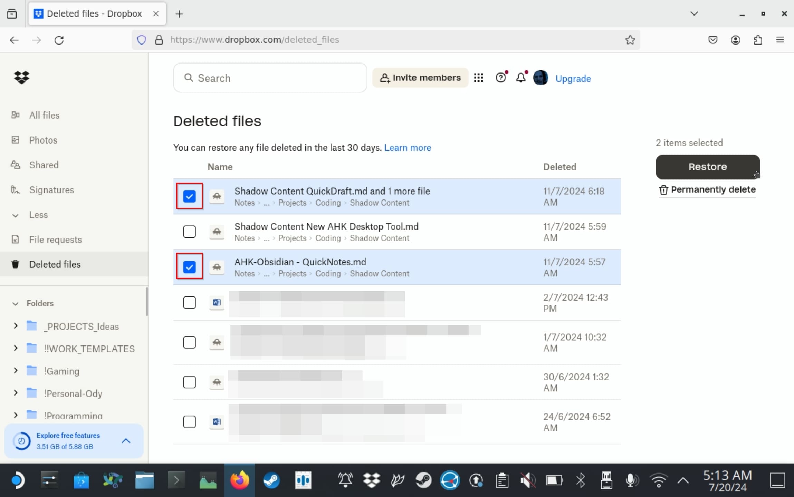Go back to the previous page

pyautogui.click(x=14, y=40)
